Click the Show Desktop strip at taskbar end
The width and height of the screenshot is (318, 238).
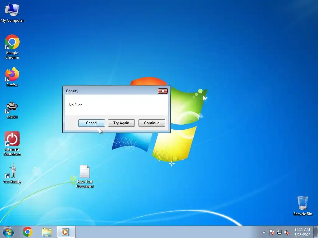click(316, 232)
